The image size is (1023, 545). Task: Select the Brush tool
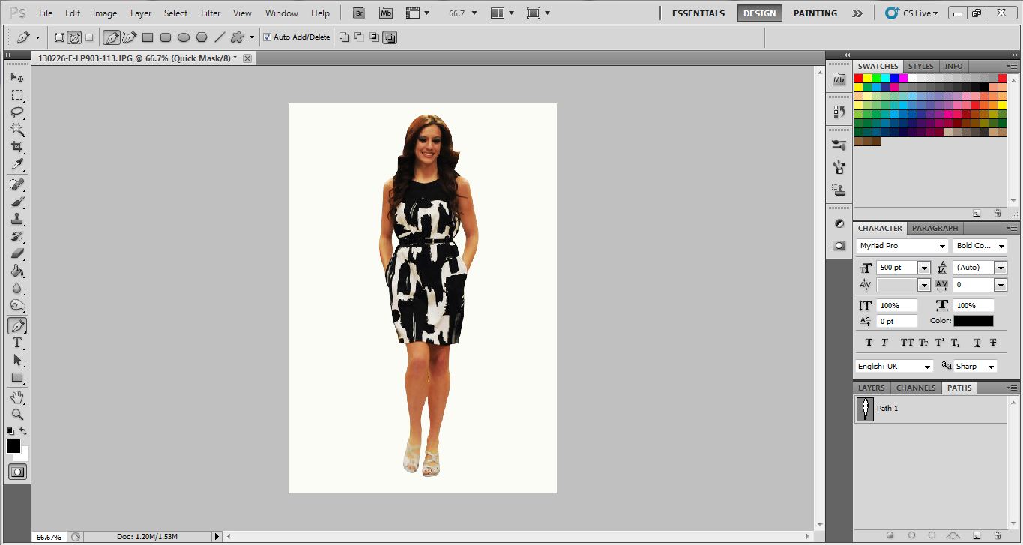[17, 202]
